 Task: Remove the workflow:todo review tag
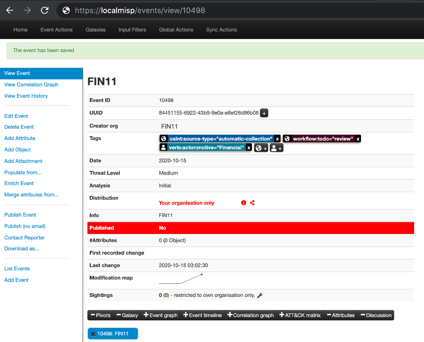tap(358, 139)
